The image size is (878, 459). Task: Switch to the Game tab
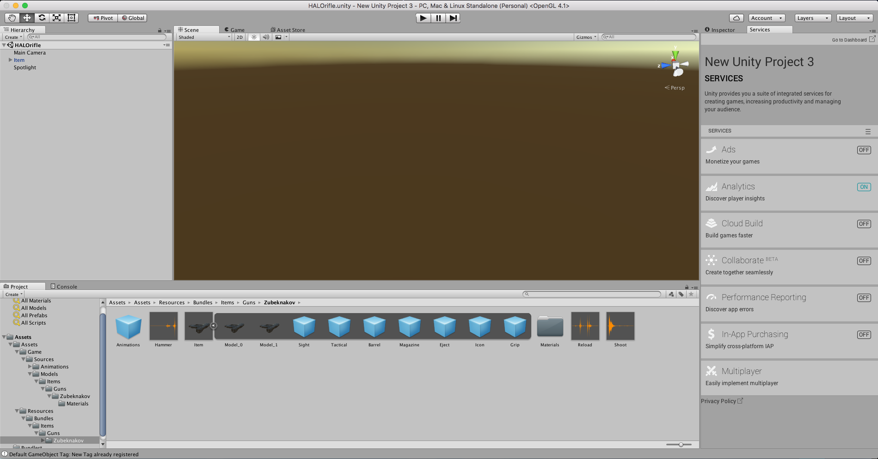click(234, 30)
